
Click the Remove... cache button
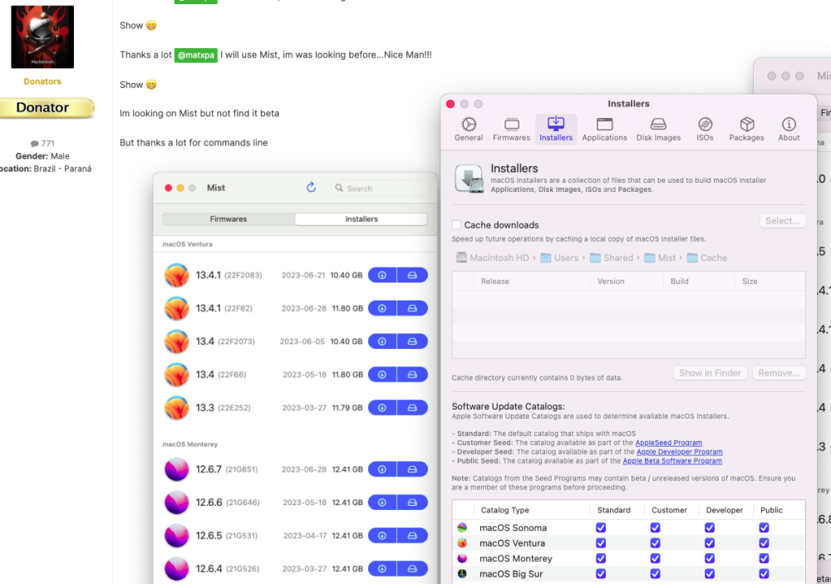click(x=779, y=373)
